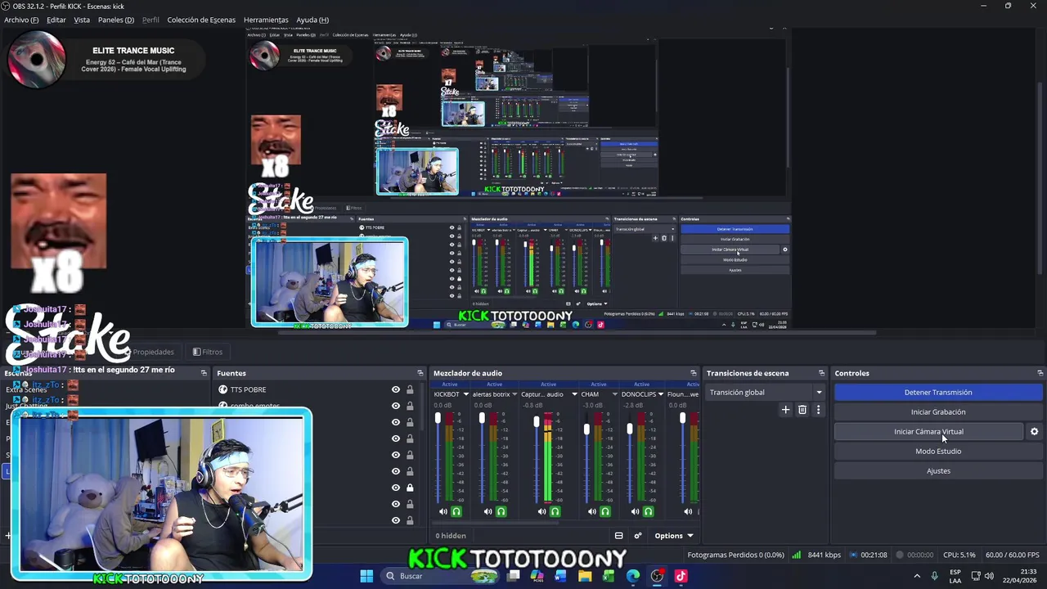Open Excel from the taskbar
This screenshot has width=1047, height=589.
609,576
